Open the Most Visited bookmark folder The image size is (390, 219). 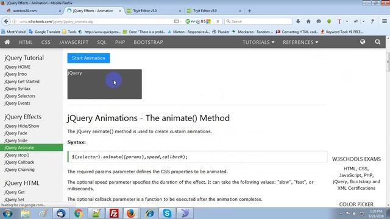coord(13,32)
